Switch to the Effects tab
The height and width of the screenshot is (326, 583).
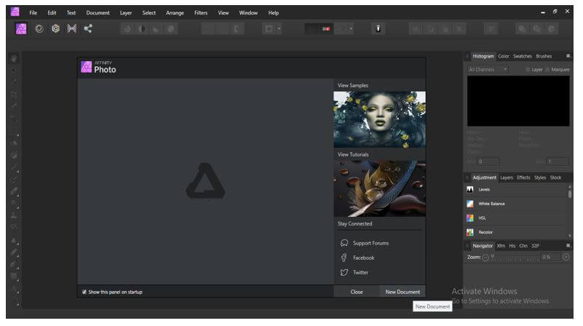(523, 178)
